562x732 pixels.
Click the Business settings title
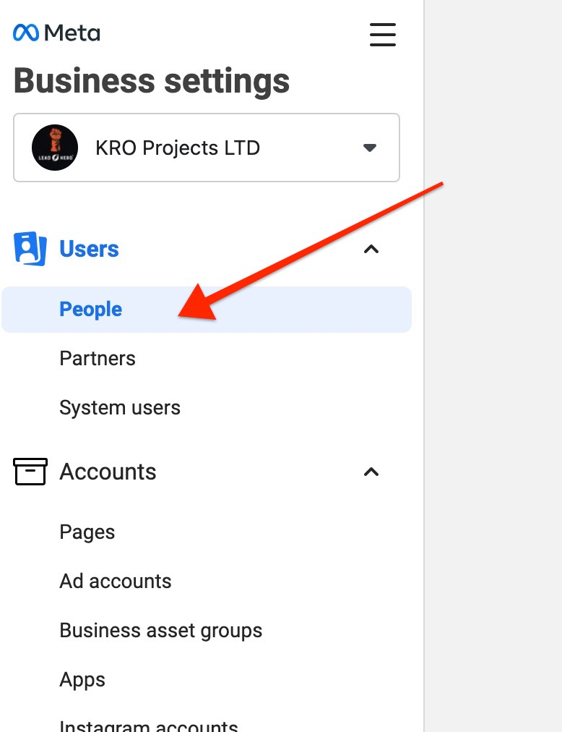(152, 81)
